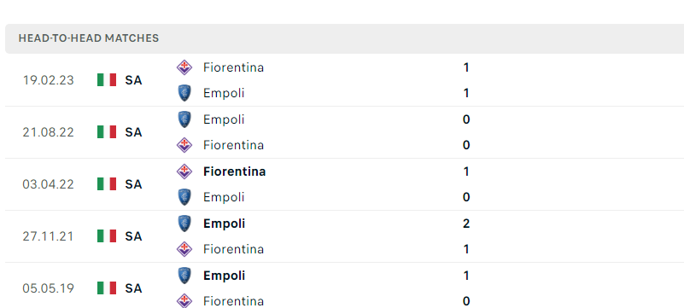
Task: Click Empoli score 2 in 27.11.21 match
Action: point(466,224)
